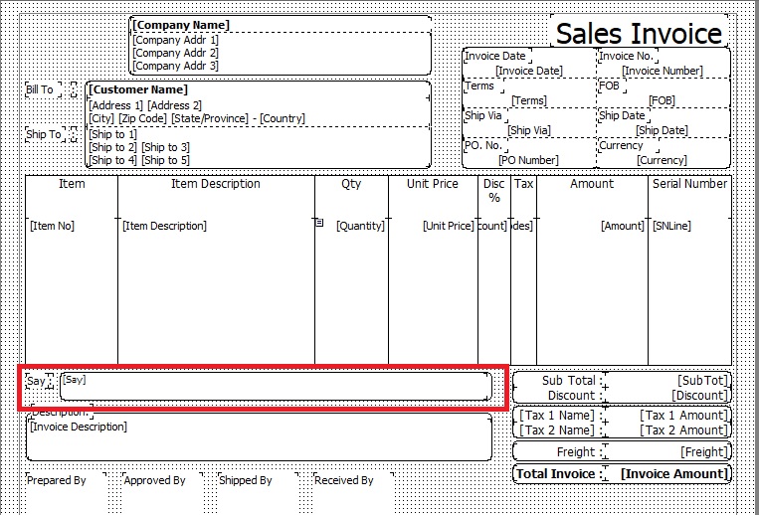Image resolution: width=759 pixels, height=515 pixels.
Task: Click the Bill To label
Action: tap(40, 90)
